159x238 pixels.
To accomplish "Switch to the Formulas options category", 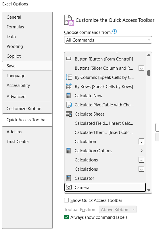I will tap(15, 27).
